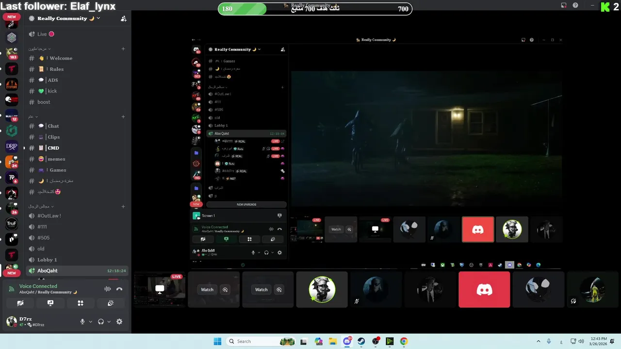Mute microphone next to D7rz
The image size is (621, 349).
point(82,321)
